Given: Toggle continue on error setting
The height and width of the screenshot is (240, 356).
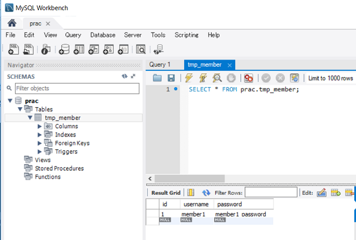Looking at the screenshot, I should click(248, 78).
